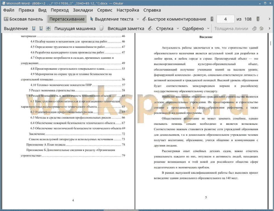Image resolution: width=274 pixels, height=211 pixels.
Task: Enable Быстрое комментирование quick annotations
Action: pyautogui.click(x=174, y=19)
